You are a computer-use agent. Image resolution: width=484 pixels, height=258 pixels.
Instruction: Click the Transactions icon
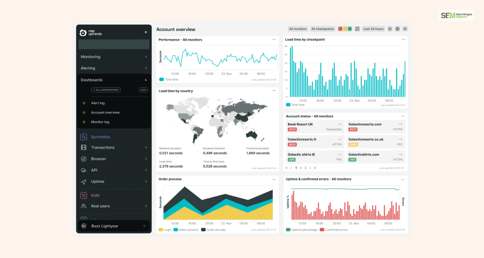[x=84, y=148]
